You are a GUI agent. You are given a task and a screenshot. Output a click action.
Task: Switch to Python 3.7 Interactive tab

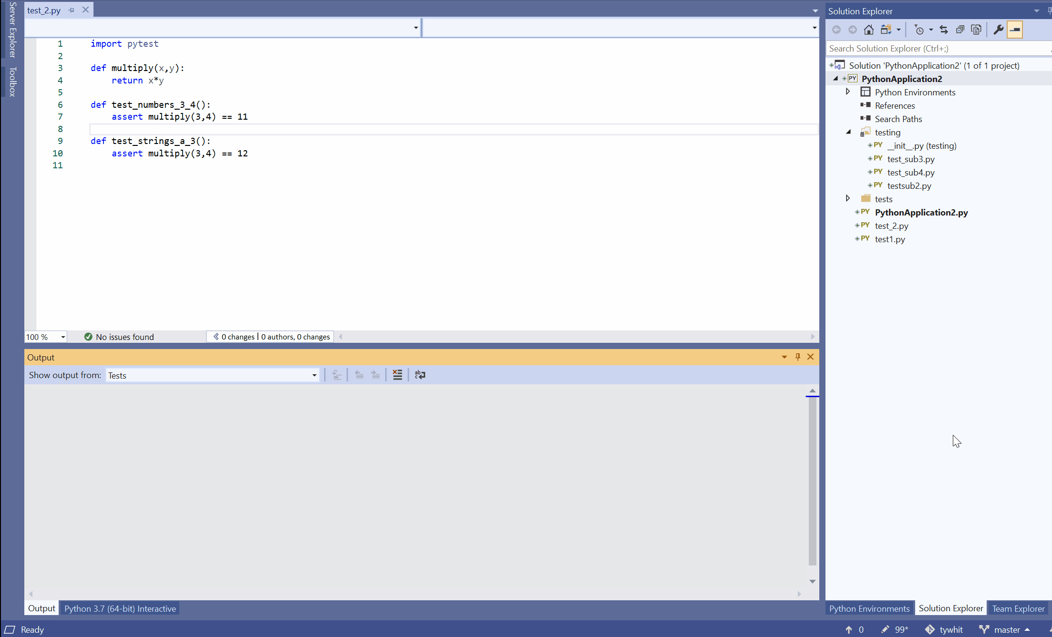point(120,608)
